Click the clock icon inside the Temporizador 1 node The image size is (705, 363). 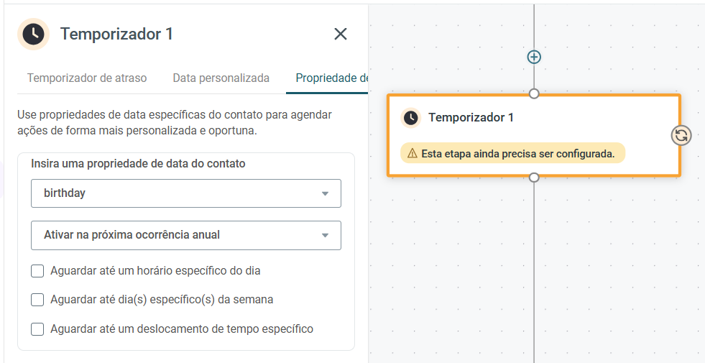click(410, 118)
